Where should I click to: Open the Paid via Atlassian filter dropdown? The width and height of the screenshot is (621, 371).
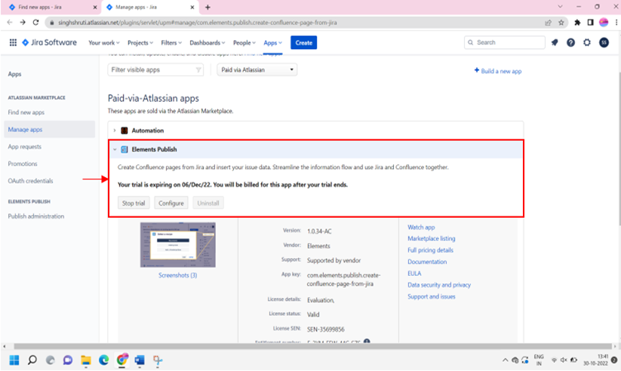click(257, 69)
